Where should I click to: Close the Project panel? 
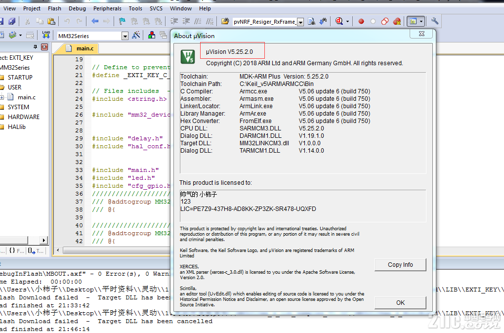tap(44, 47)
